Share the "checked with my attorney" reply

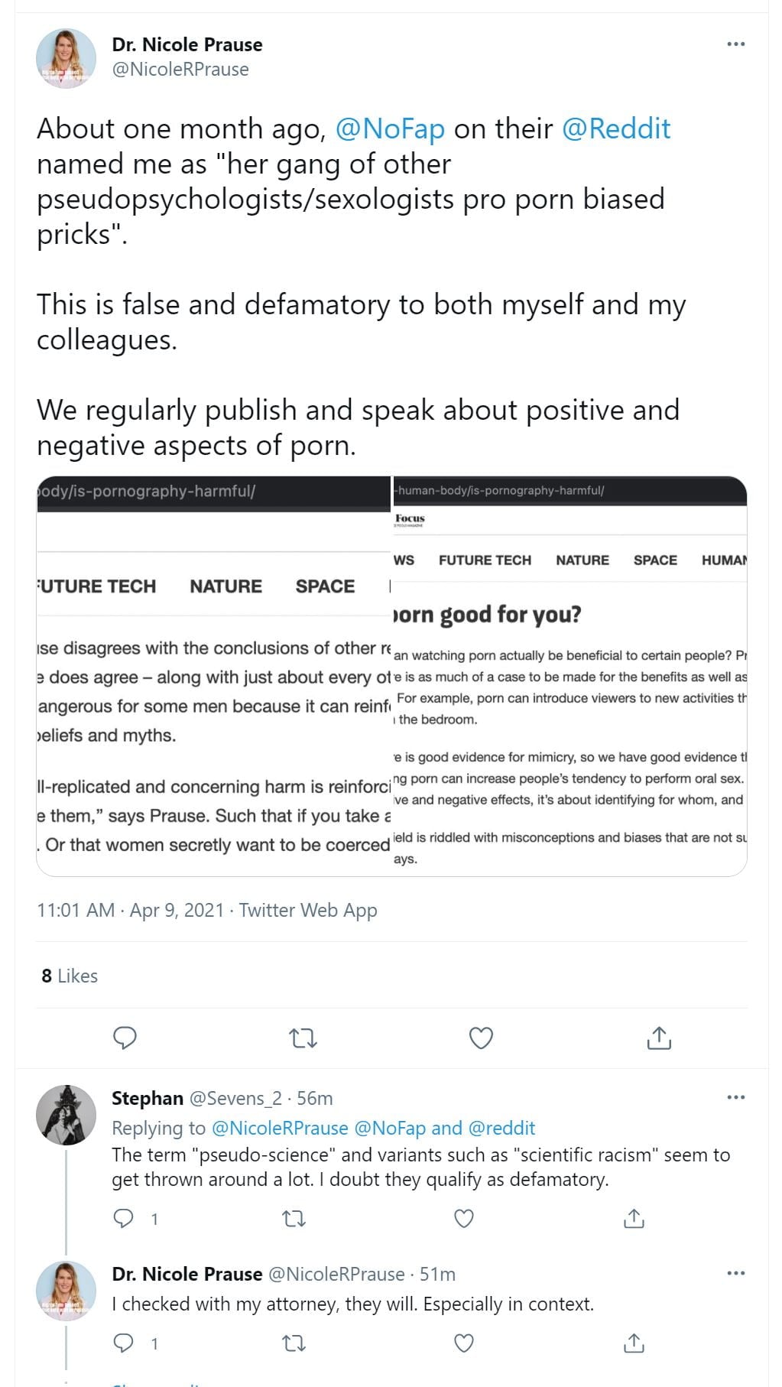(634, 1343)
